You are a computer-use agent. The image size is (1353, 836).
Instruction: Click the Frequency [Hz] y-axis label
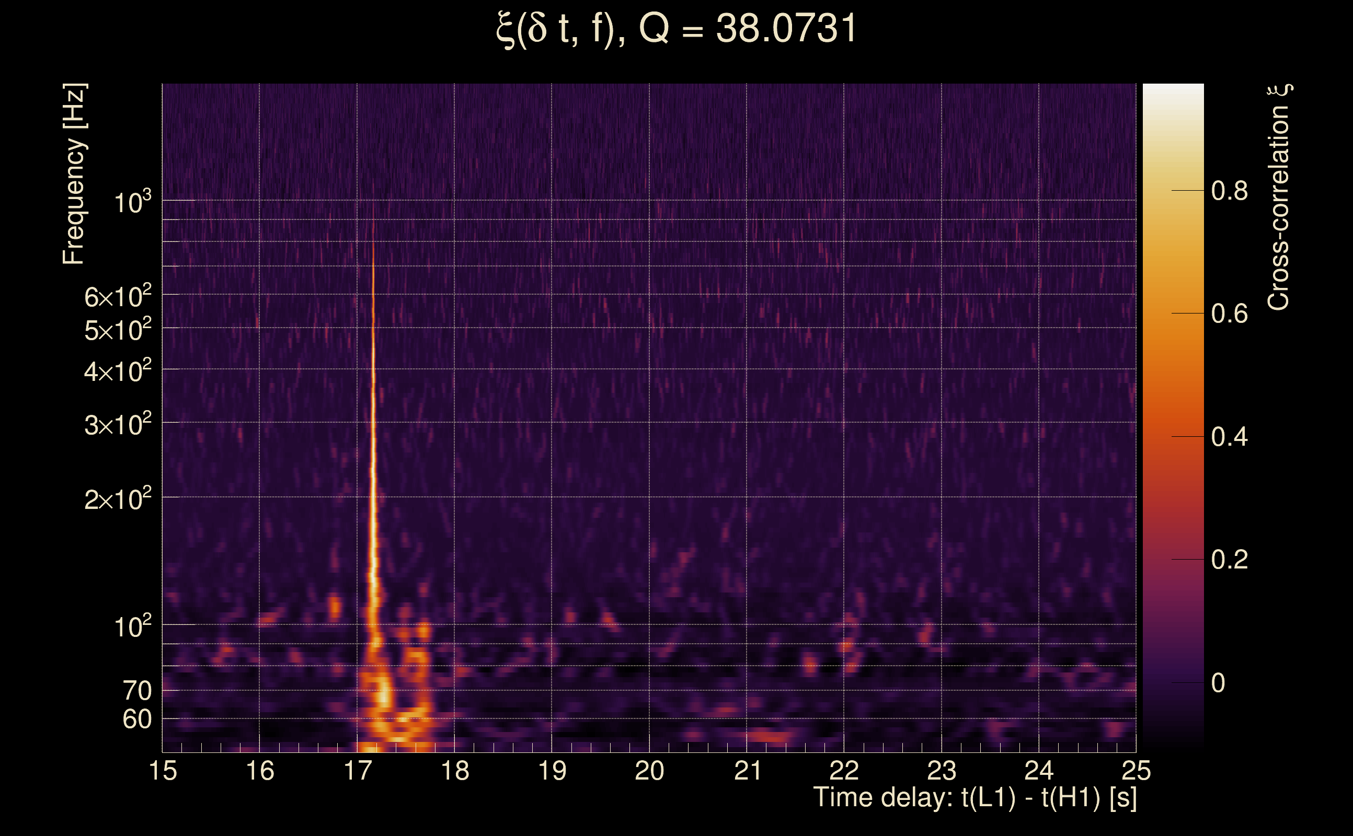click(x=74, y=174)
